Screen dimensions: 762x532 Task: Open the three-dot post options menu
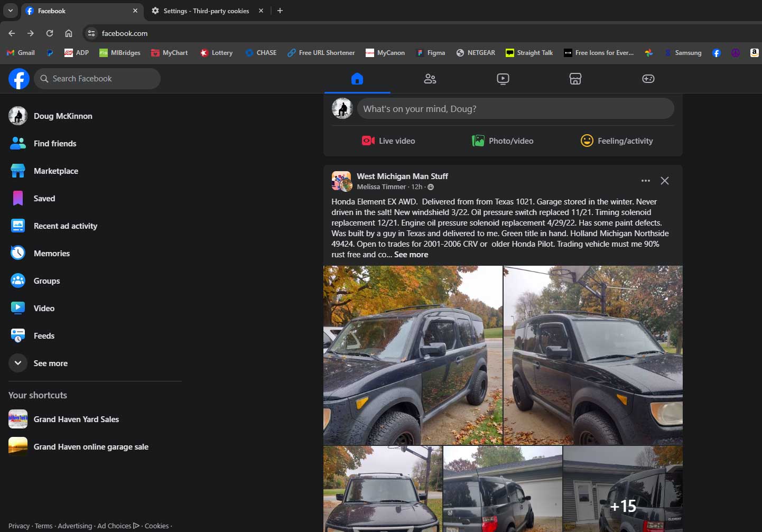point(646,181)
